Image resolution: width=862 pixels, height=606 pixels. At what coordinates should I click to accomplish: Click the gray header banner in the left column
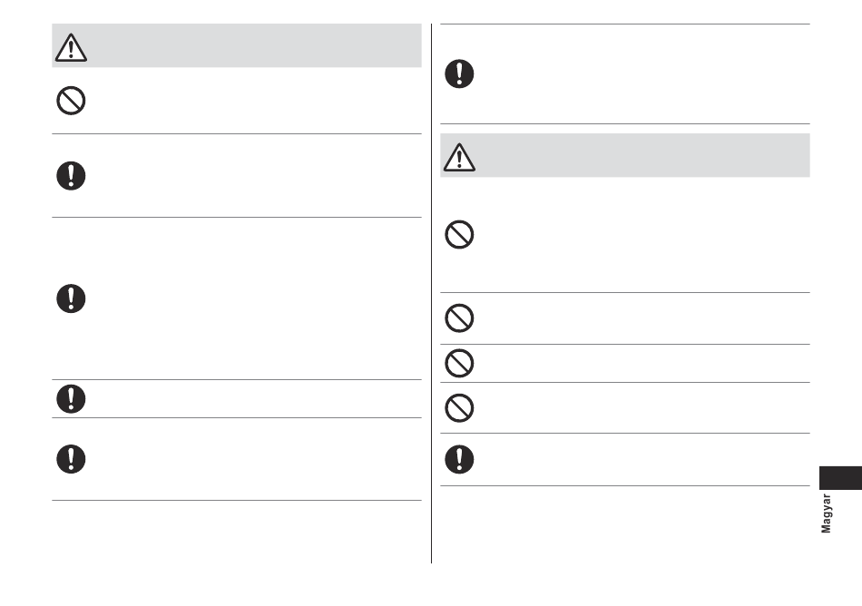[237, 45]
